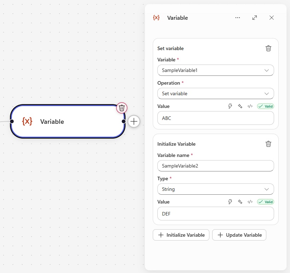The height and width of the screenshot is (273, 290).
Task: Delete the Set variable section
Action: 268,48
